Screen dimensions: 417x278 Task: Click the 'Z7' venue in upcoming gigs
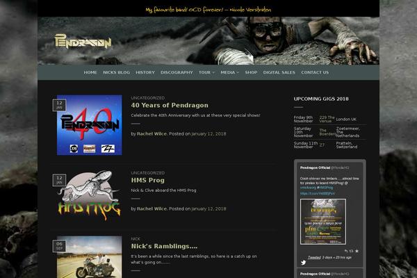pos(322,145)
